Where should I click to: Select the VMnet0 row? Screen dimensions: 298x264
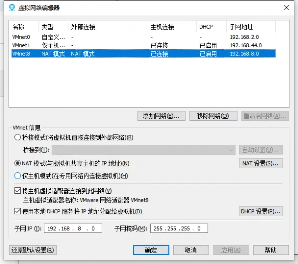click(143, 37)
